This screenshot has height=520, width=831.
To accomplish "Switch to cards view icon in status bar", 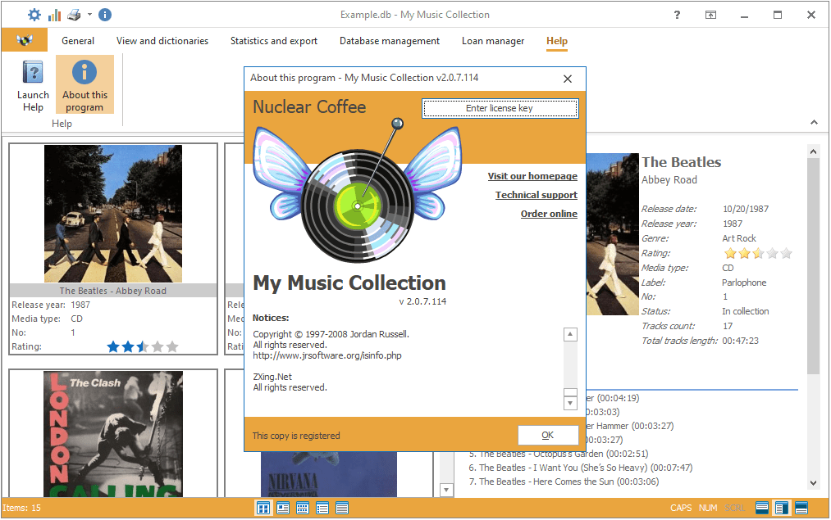I will click(283, 509).
